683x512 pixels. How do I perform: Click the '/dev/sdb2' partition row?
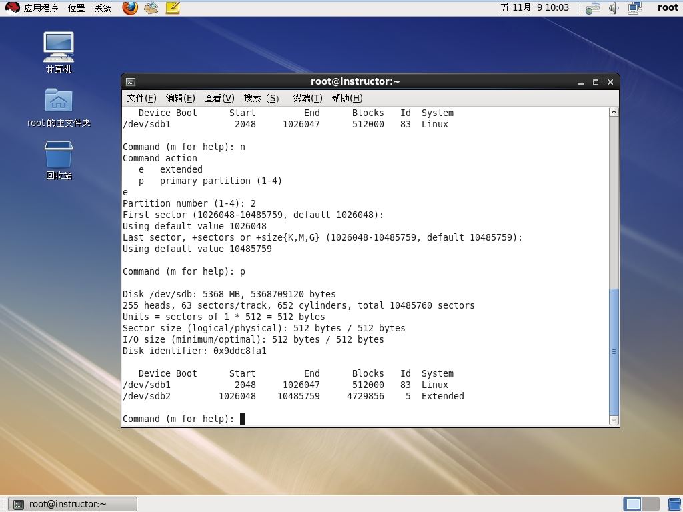coord(293,396)
